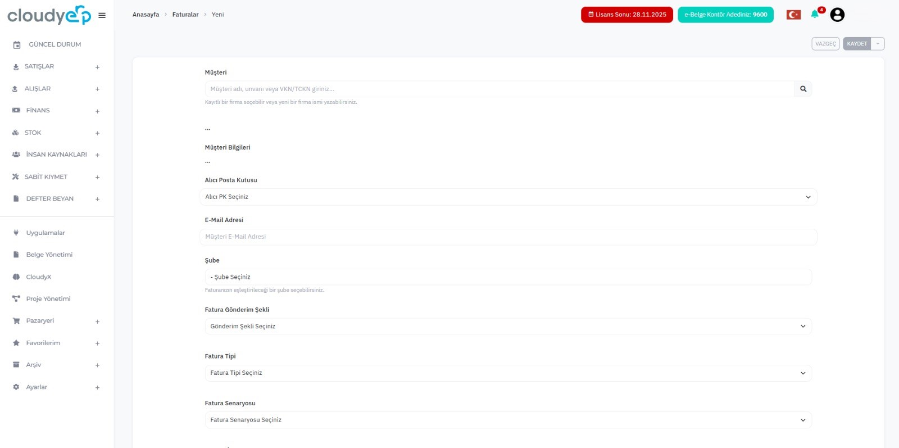Screen dimensions: 899x448
Task: Open the Fatura Tipi dropdown
Action: (x=508, y=373)
